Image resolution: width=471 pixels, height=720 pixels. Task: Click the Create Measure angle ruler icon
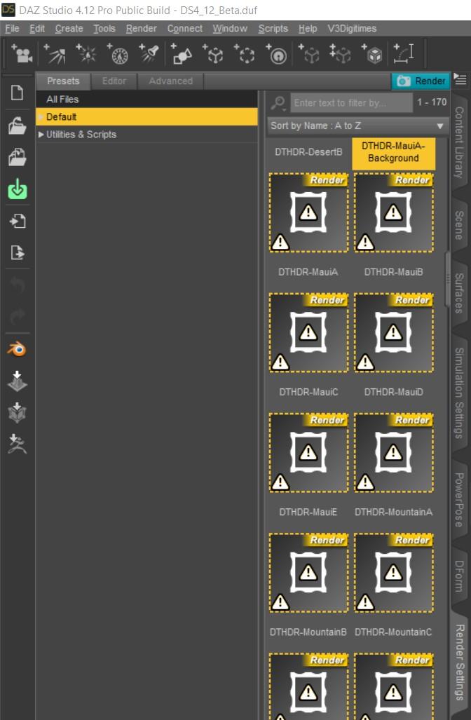(x=404, y=54)
